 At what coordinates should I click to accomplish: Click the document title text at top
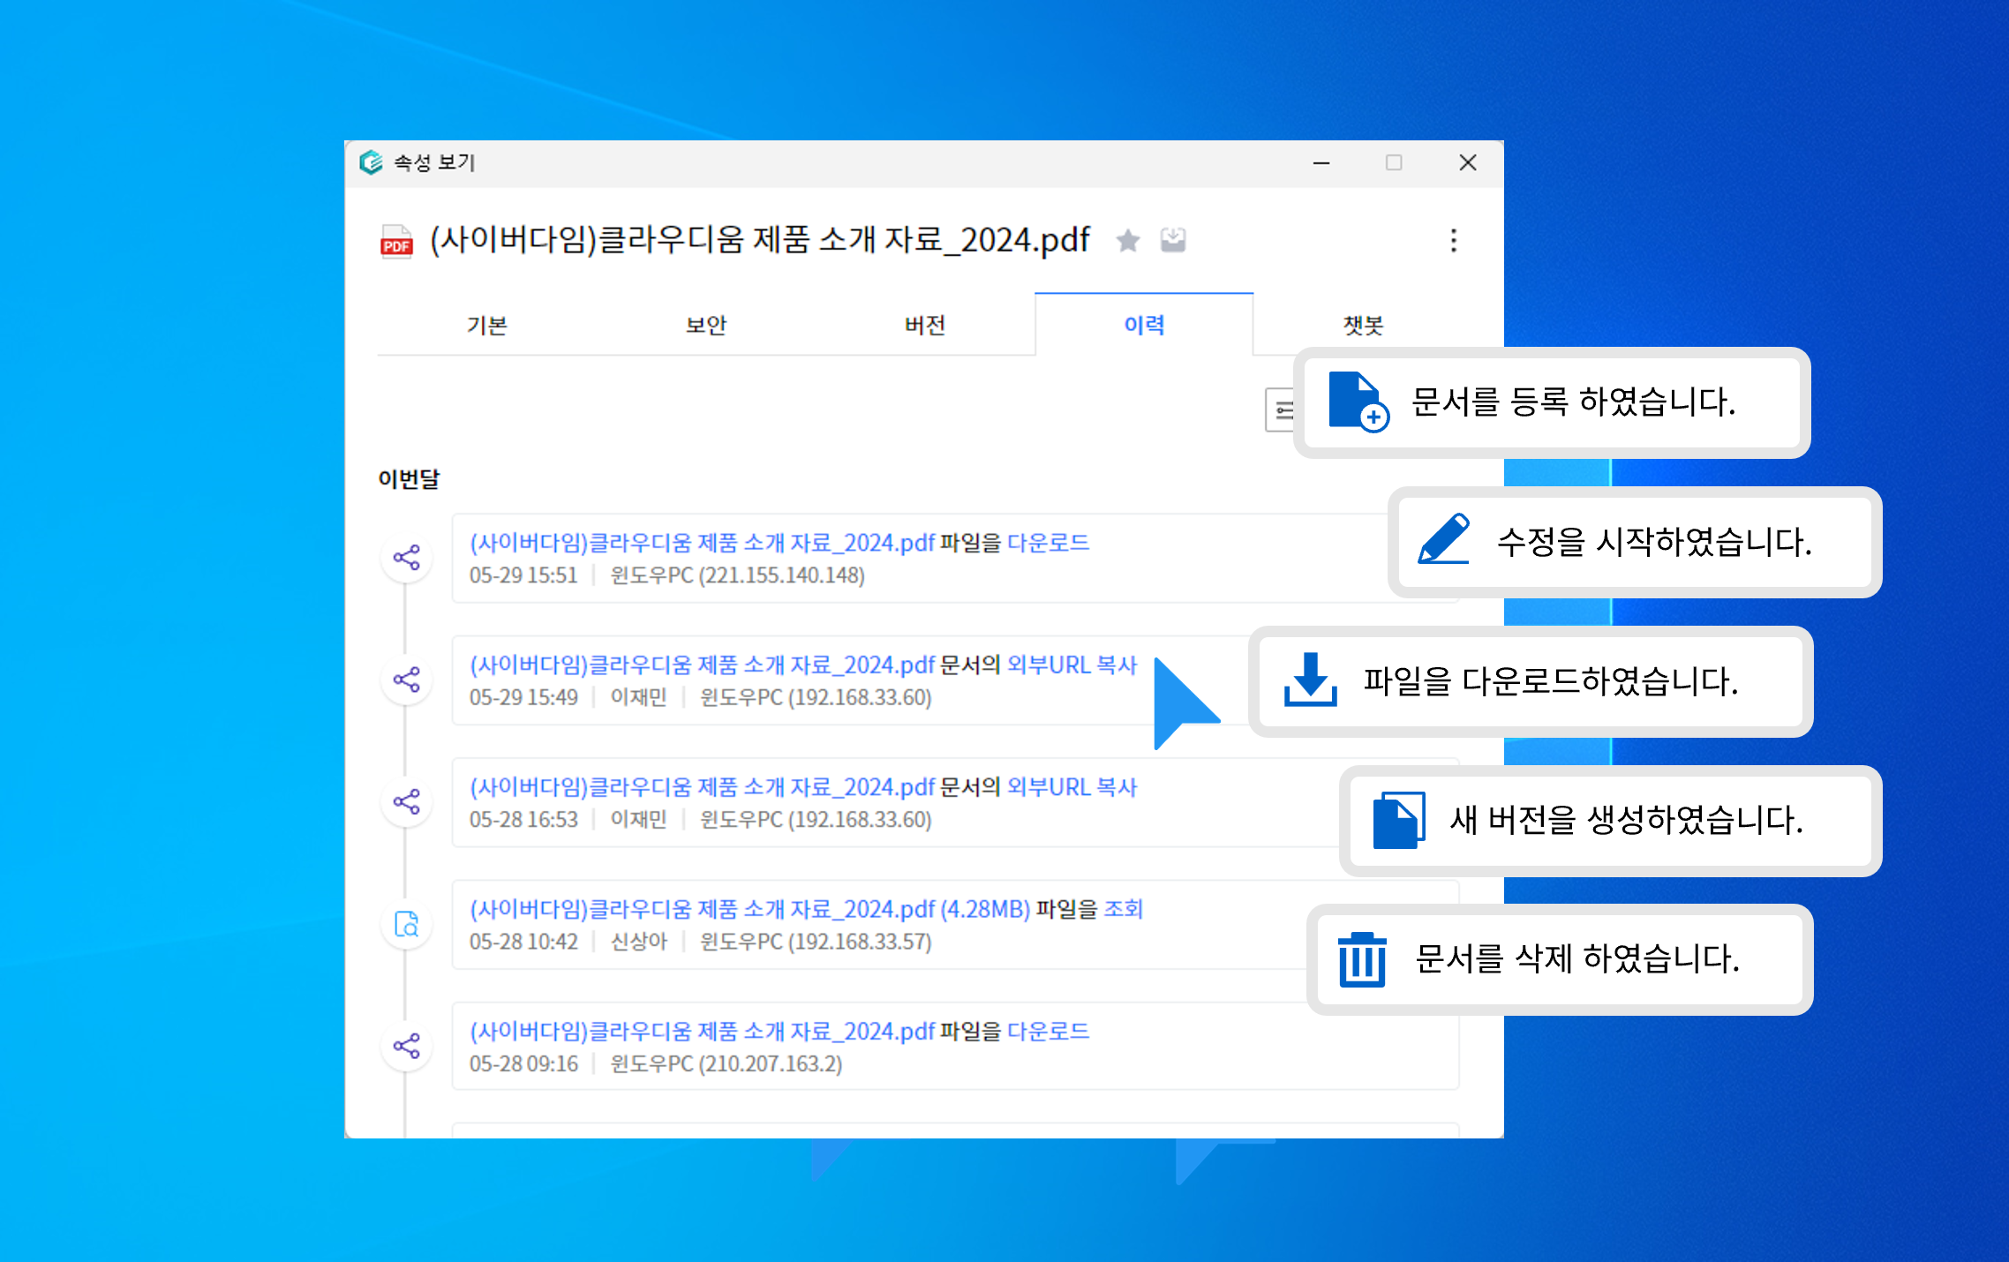click(760, 240)
